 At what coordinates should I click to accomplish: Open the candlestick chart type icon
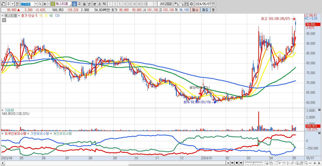tap(177, 4)
